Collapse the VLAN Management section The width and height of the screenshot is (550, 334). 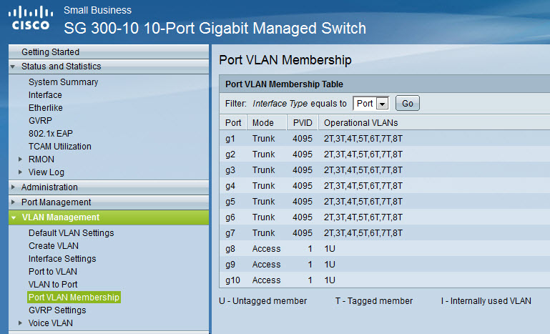coord(14,217)
